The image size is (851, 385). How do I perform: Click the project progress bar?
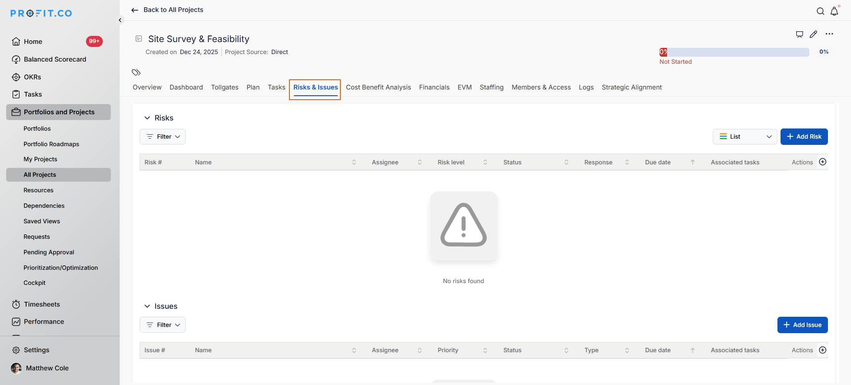click(734, 52)
